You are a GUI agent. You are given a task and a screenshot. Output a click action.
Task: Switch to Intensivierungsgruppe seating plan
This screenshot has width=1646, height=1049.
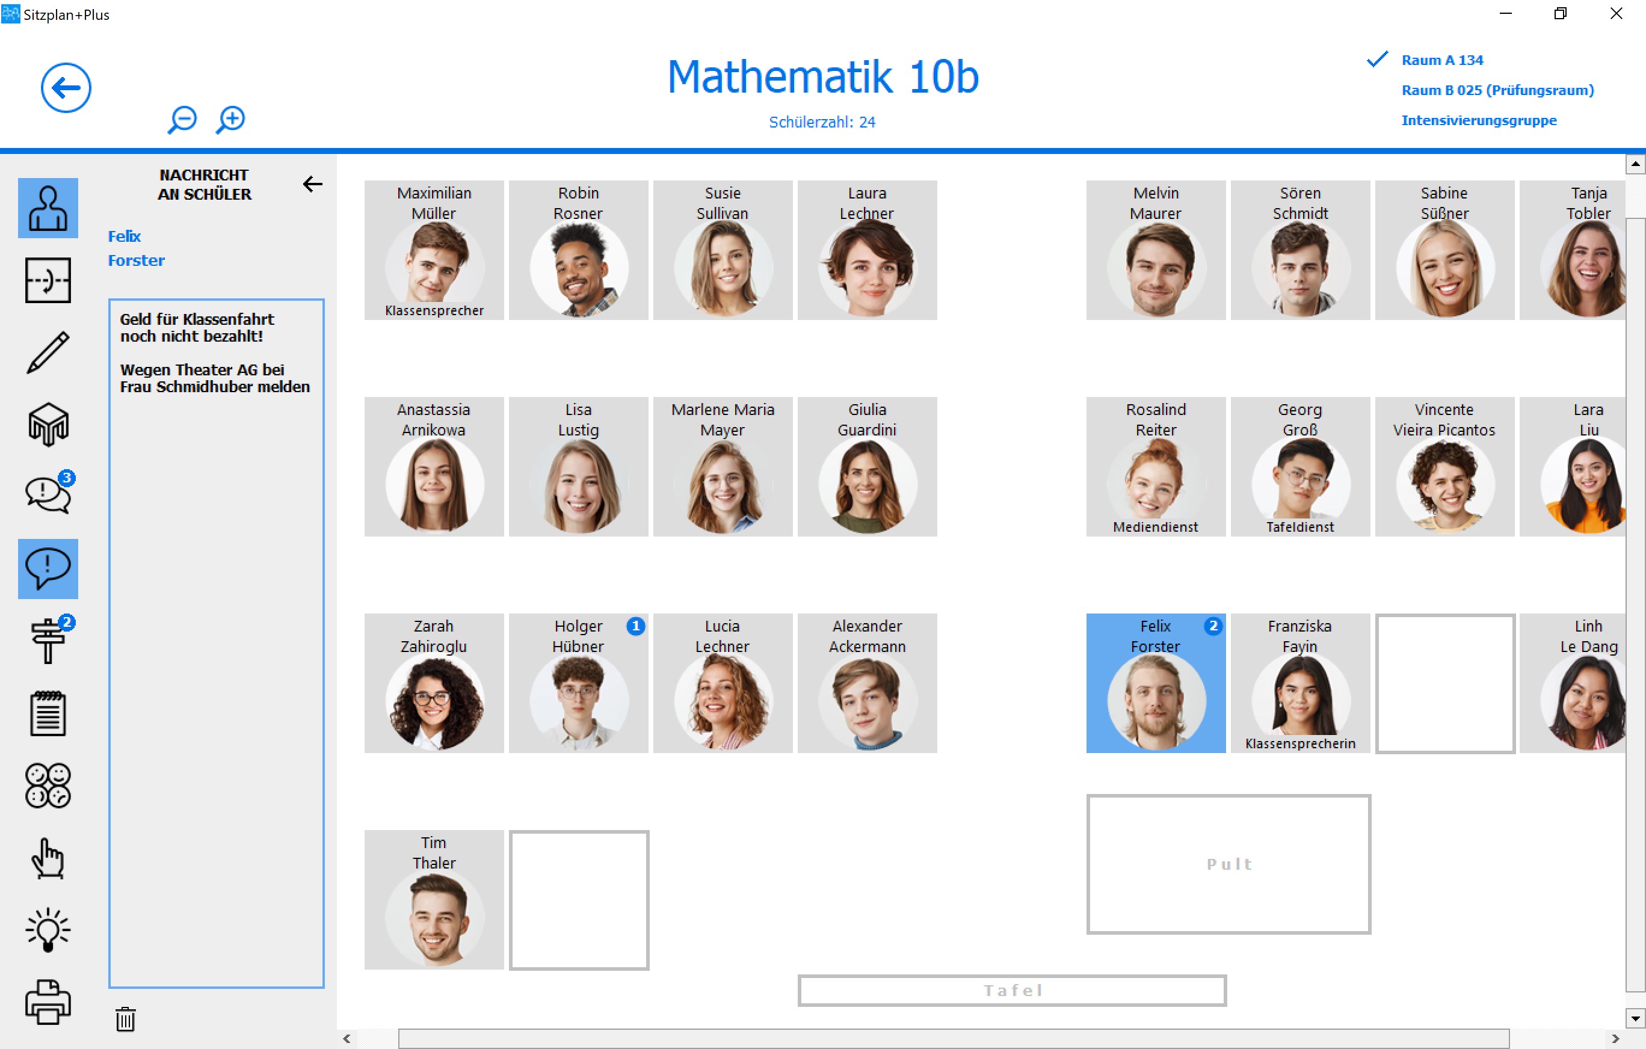(1479, 120)
